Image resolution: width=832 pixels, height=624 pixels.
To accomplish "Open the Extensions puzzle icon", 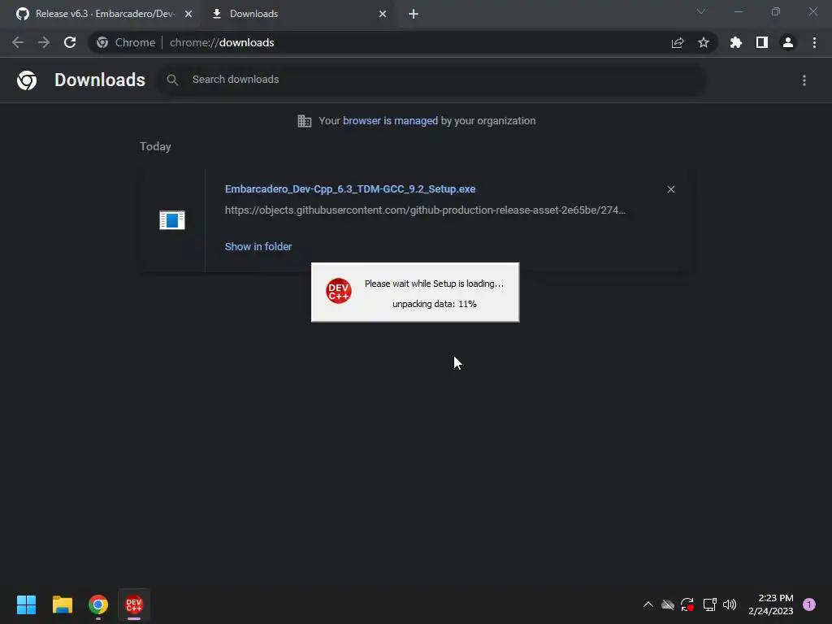I will pos(735,42).
